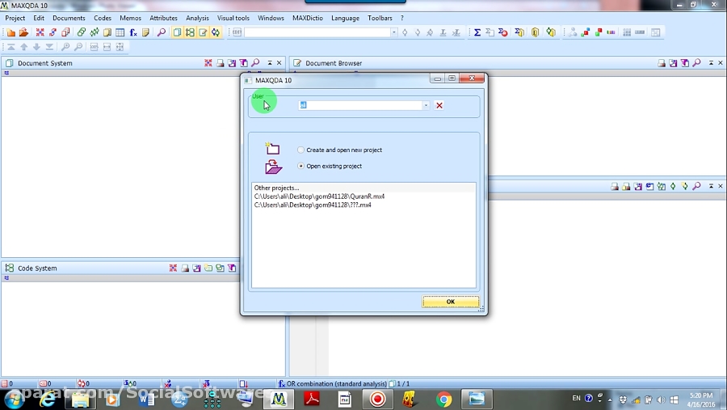Click the print icon in Document System panel
Viewport: 727px width, 410px height.
[x=221, y=63]
